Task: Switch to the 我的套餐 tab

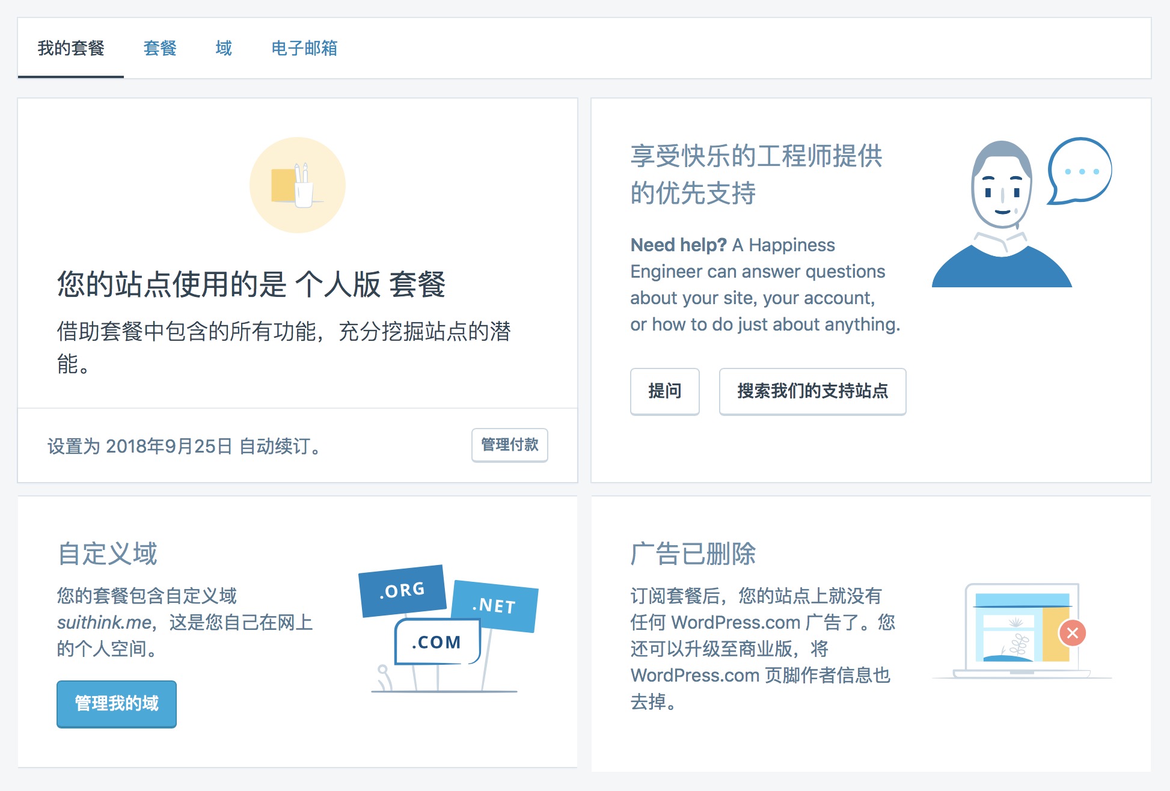Action: pos(71,48)
